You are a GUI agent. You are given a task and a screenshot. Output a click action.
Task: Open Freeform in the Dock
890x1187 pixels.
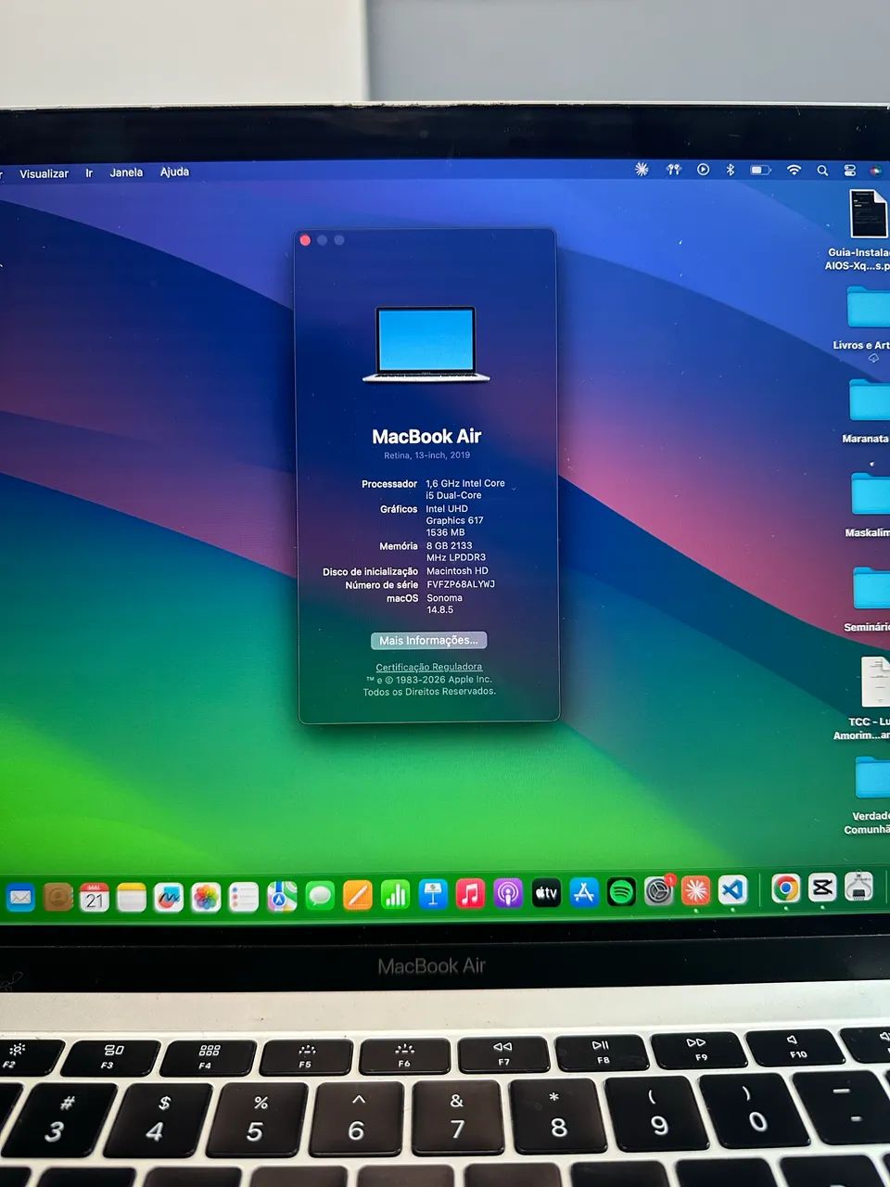coord(169,897)
